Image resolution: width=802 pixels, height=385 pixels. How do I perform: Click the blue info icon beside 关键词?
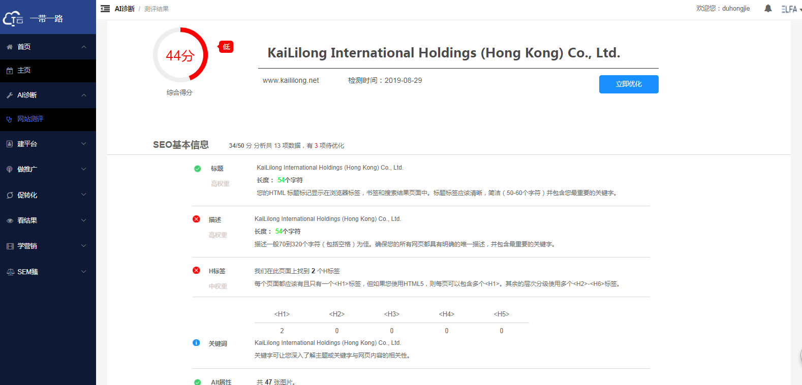pyautogui.click(x=196, y=343)
